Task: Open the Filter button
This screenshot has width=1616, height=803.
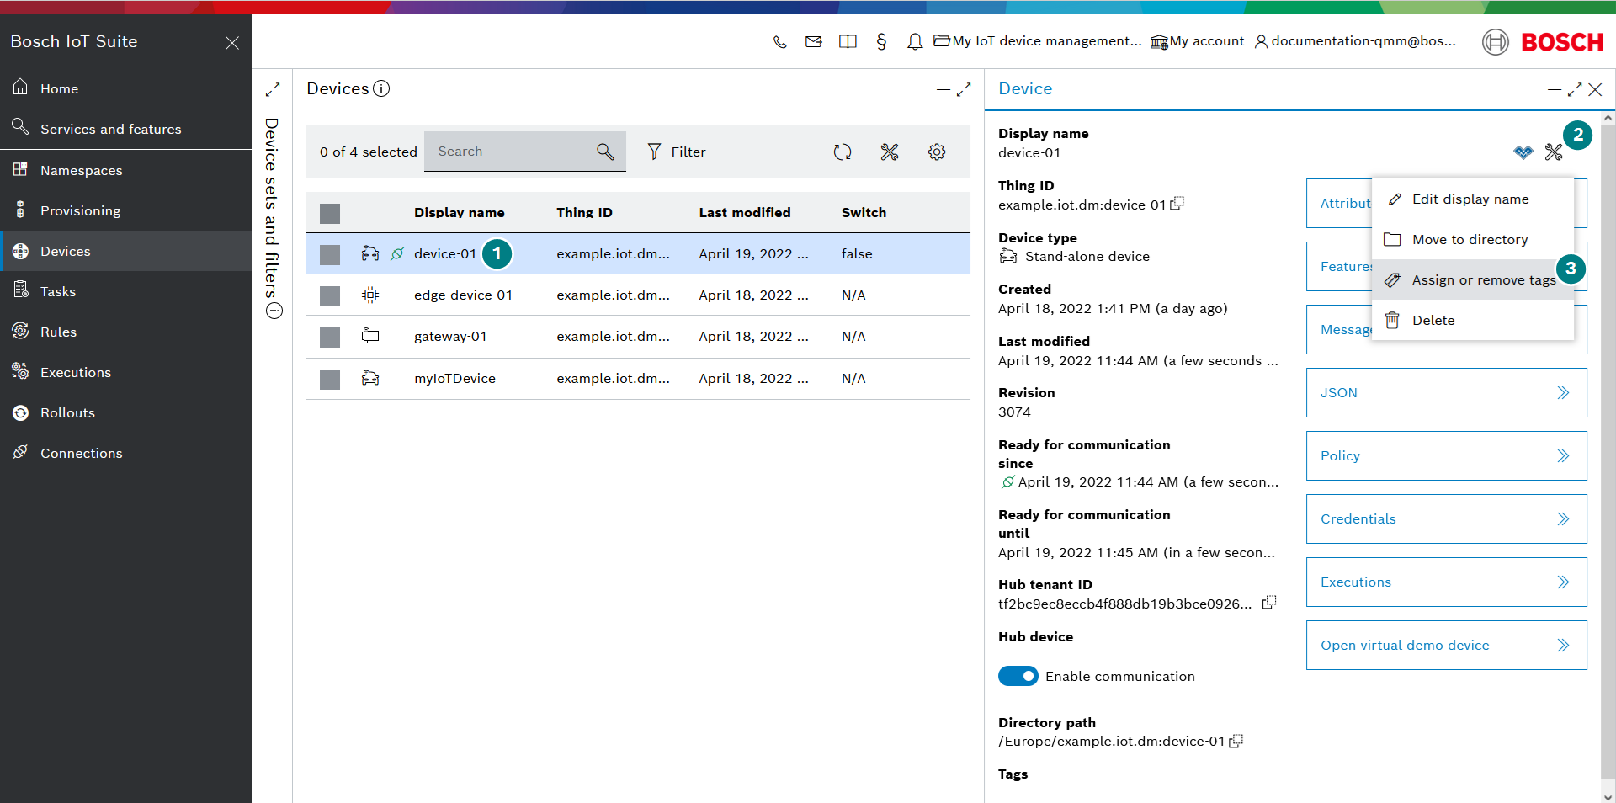Action: click(676, 152)
